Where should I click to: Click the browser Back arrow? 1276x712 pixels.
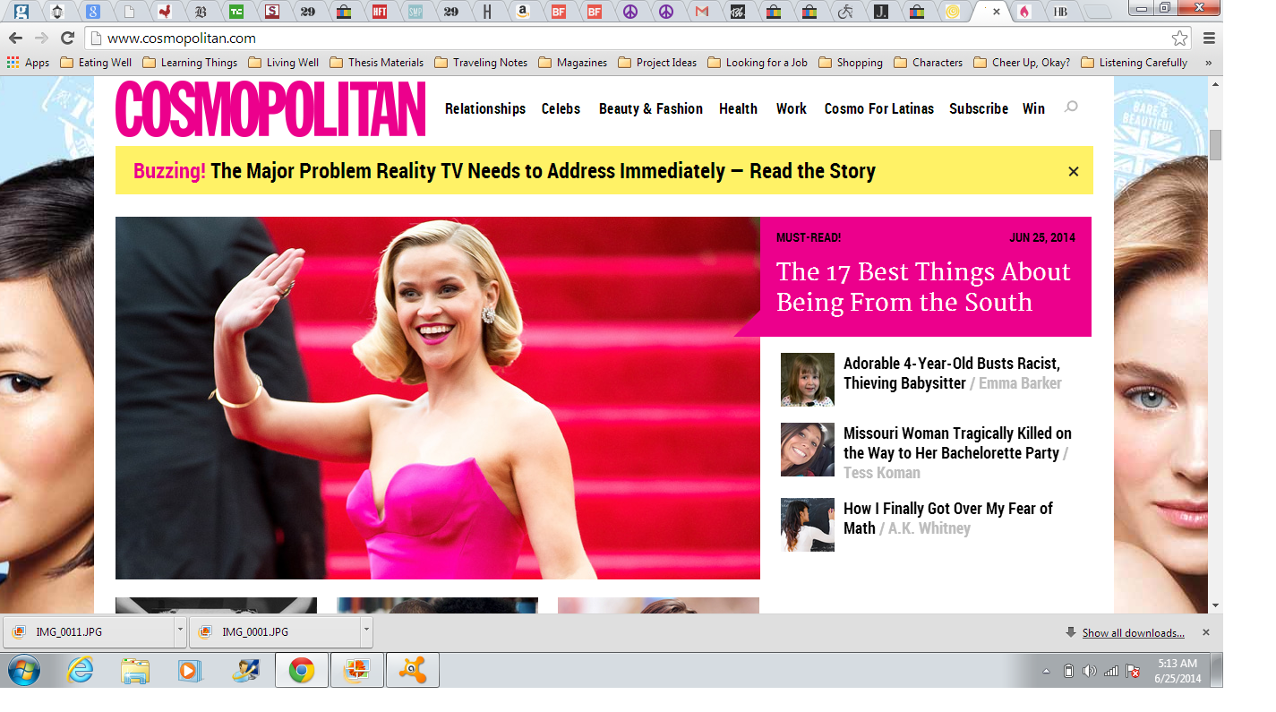[x=14, y=38]
